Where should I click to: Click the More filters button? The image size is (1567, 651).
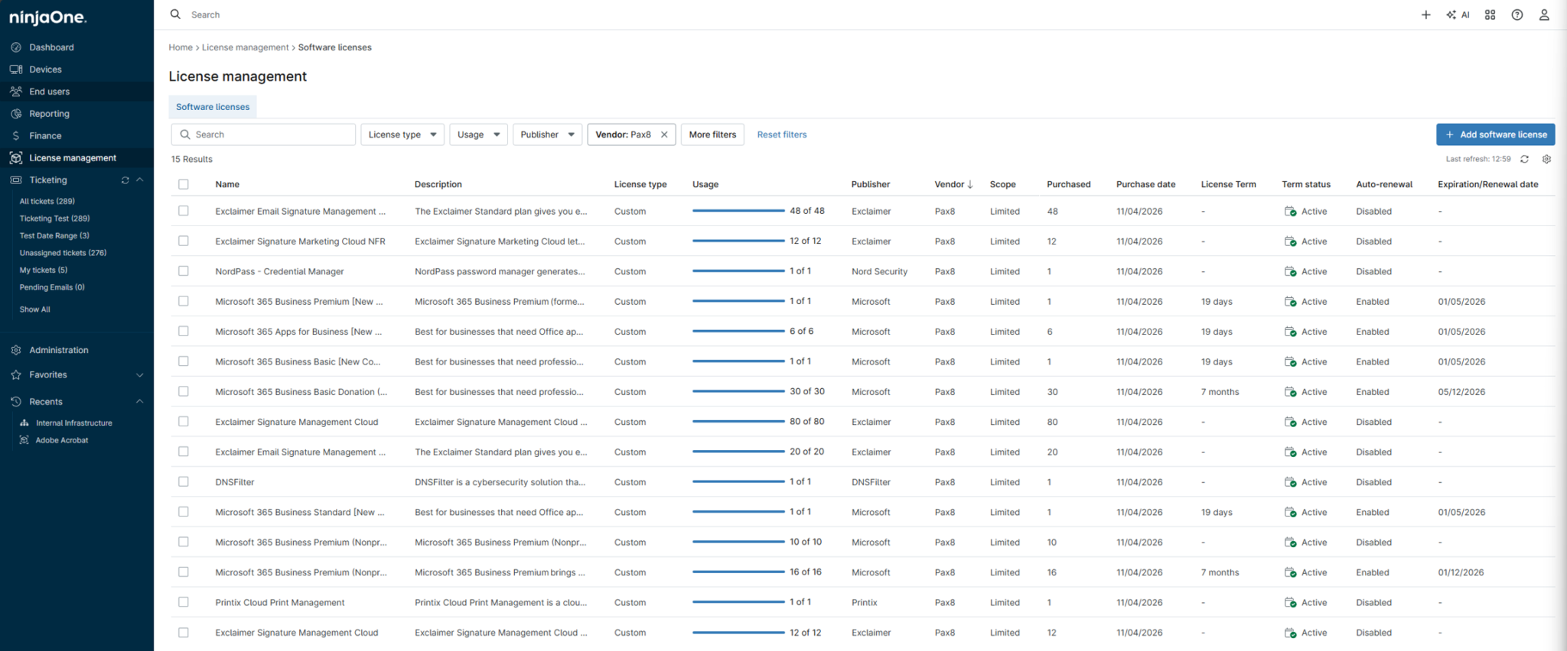click(x=712, y=134)
